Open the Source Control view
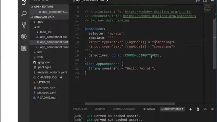217x122 pixels. tap(24, 25)
